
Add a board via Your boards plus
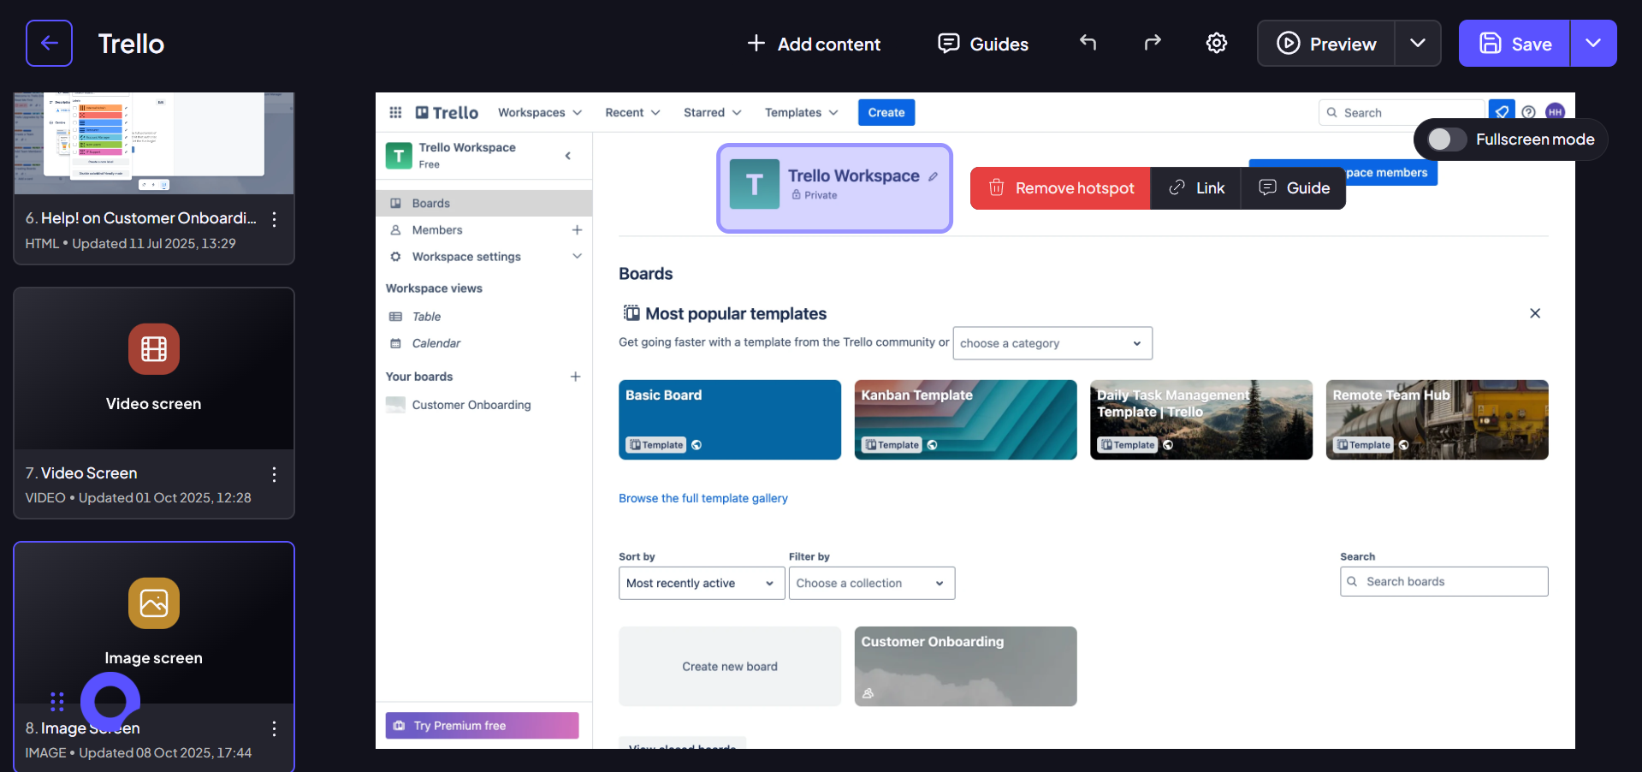click(576, 377)
